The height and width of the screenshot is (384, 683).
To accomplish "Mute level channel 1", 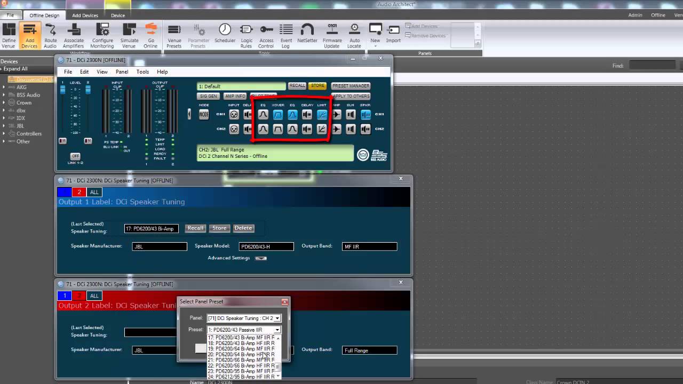I will (x=62, y=141).
